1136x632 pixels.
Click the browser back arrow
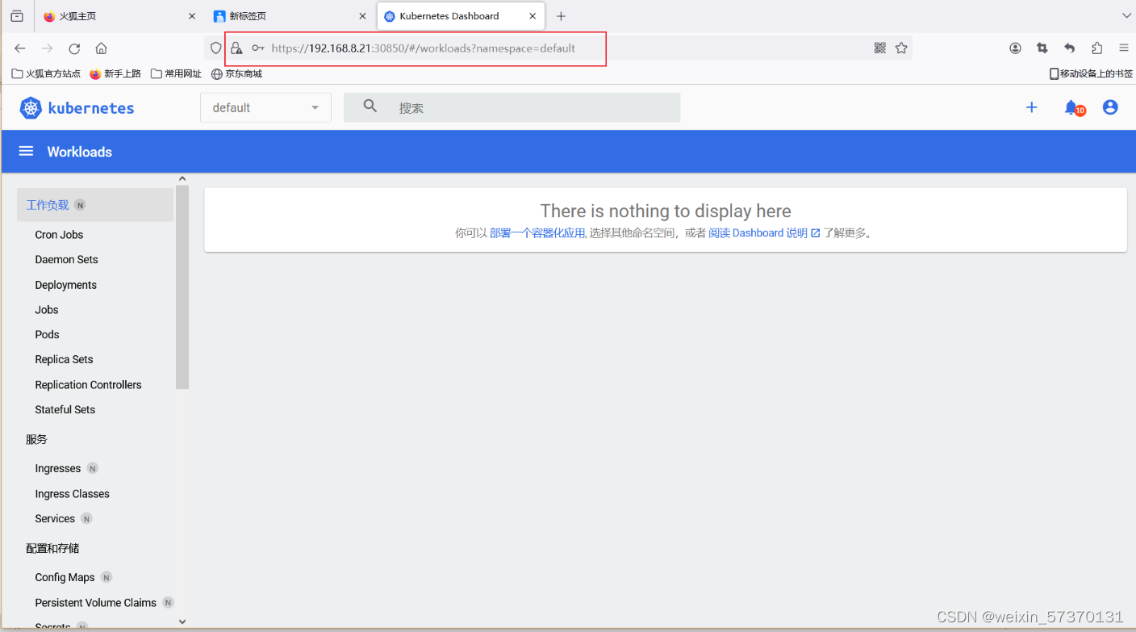tap(20, 48)
